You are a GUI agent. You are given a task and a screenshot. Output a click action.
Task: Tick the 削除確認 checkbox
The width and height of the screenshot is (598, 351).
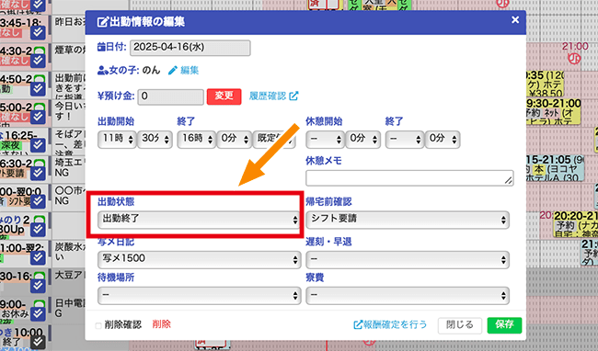pyautogui.click(x=98, y=325)
